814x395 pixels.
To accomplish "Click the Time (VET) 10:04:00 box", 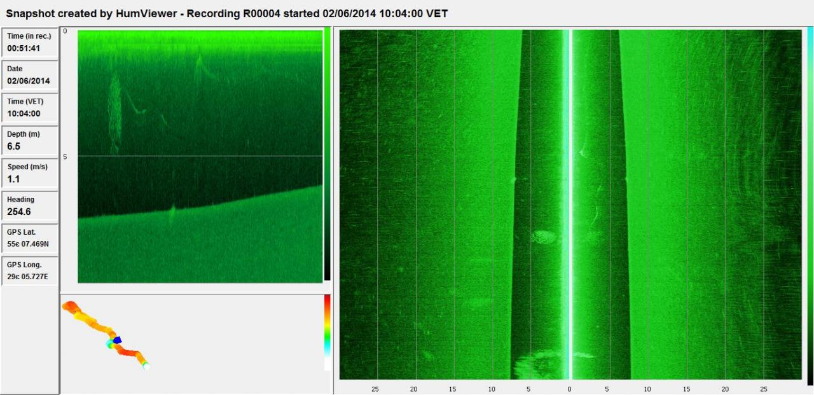I will [x=29, y=107].
